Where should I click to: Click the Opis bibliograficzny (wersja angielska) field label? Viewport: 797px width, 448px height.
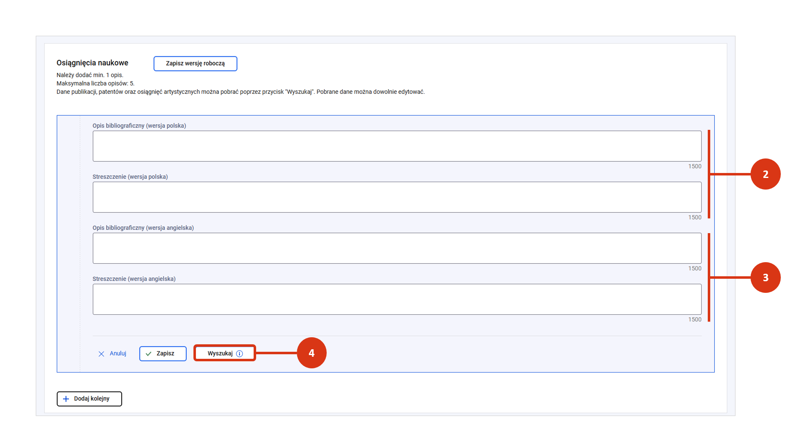tap(143, 228)
